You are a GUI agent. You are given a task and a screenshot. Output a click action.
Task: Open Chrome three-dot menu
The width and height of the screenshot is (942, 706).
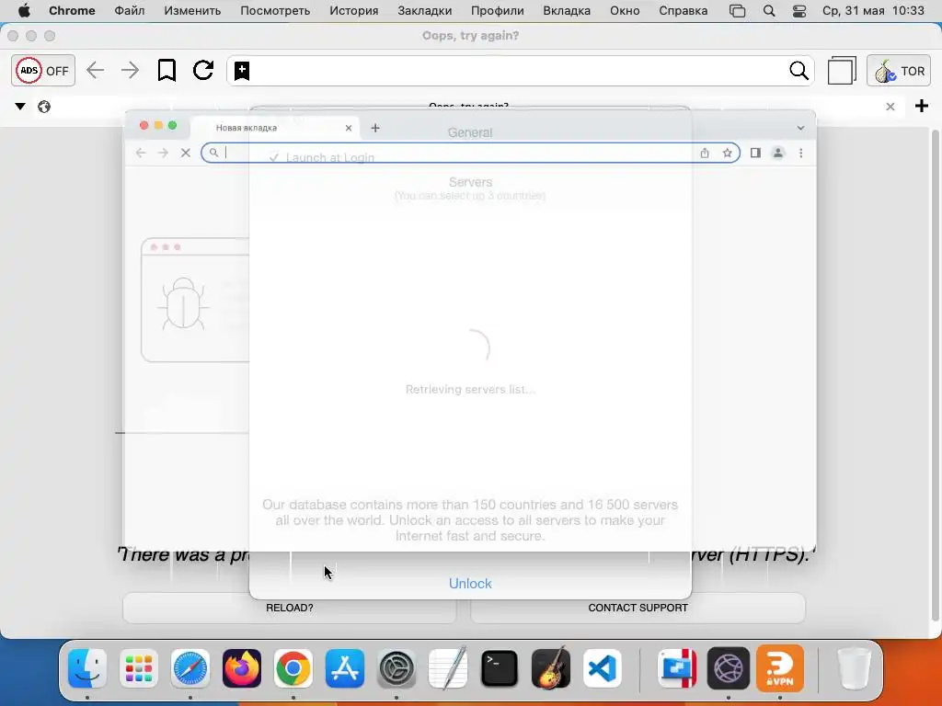point(801,154)
